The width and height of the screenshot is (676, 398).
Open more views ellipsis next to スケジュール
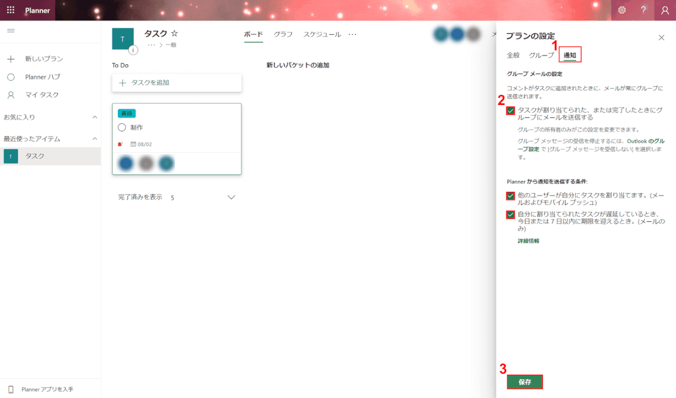pos(352,34)
